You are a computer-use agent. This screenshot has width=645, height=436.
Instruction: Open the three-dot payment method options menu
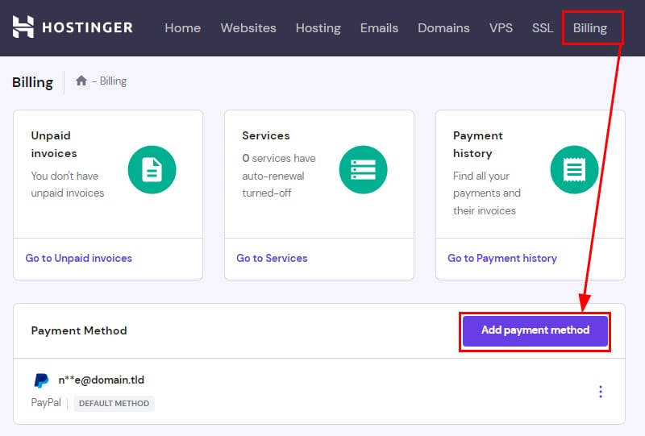point(600,392)
